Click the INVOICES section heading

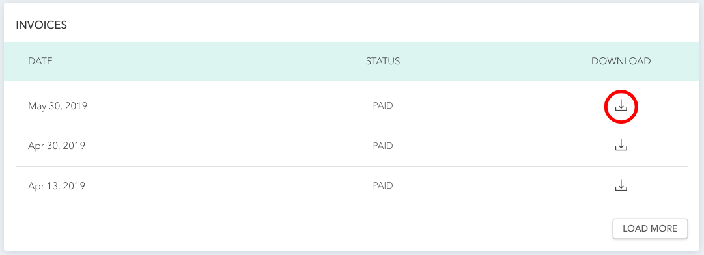41,25
